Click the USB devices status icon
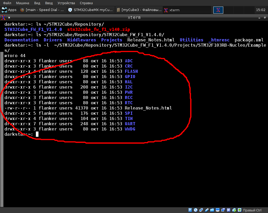This screenshot has height=213, width=268. [x=207, y=210]
